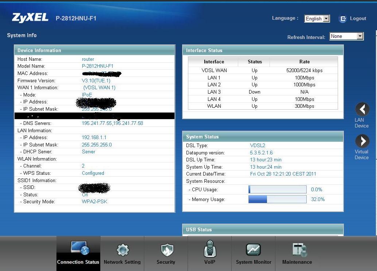Click the 'WLAN' interface cell

[214, 106]
